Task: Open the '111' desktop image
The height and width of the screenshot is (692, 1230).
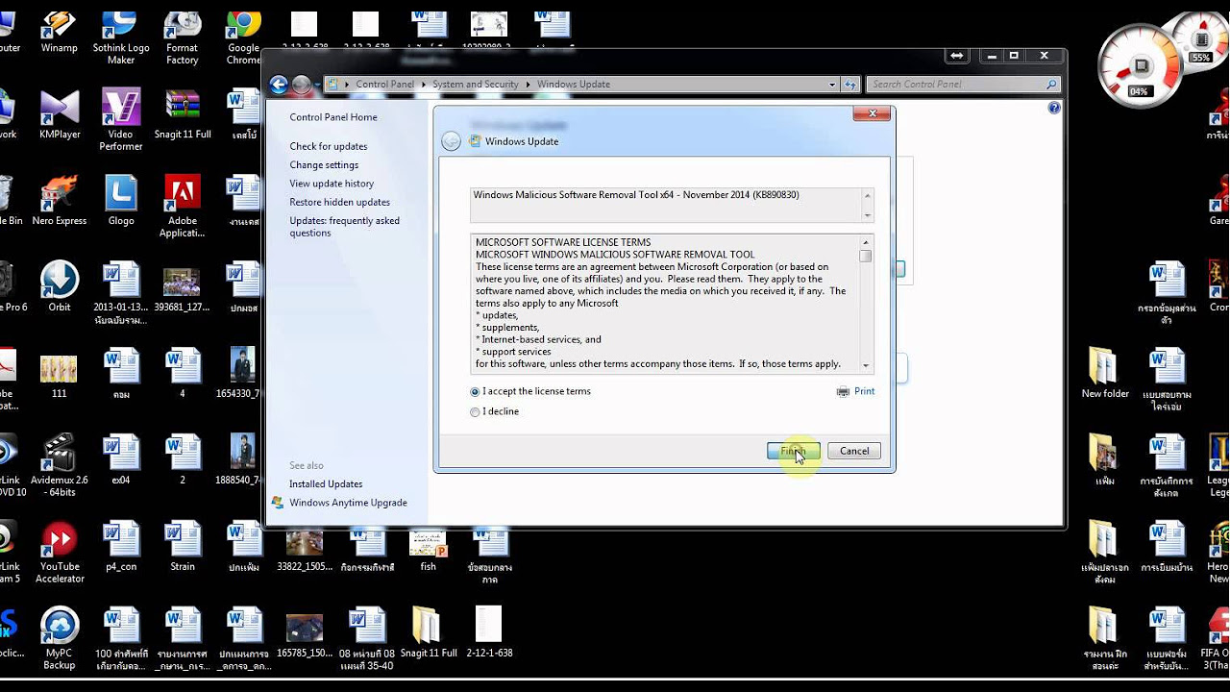Action: click(x=60, y=377)
